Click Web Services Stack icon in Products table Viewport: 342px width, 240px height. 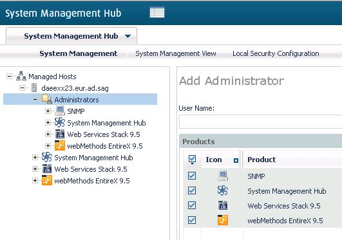coord(223,205)
